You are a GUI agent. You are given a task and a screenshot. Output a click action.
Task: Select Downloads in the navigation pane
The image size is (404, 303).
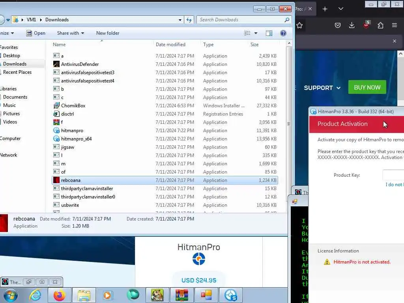pos(15,64)
